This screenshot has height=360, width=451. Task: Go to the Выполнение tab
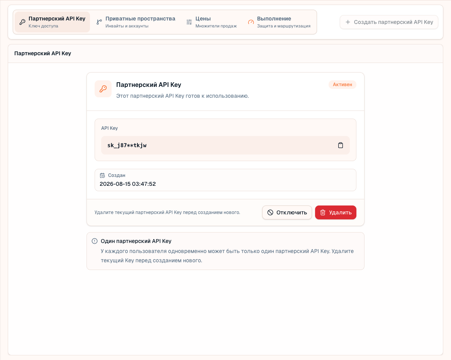279,22
